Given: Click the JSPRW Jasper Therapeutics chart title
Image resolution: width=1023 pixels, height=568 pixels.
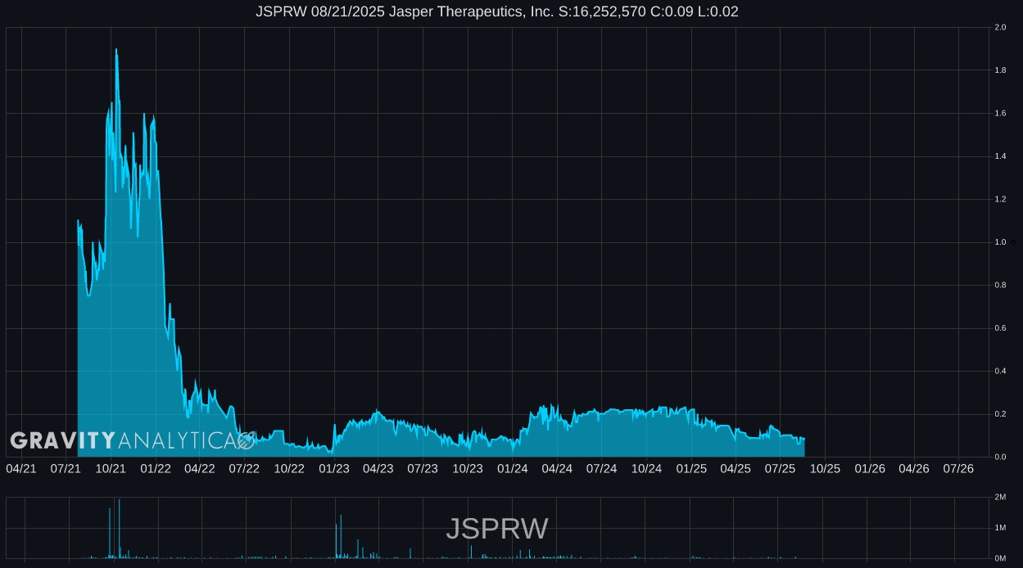Looking at the screenshot, I should [x=497, y=11].
